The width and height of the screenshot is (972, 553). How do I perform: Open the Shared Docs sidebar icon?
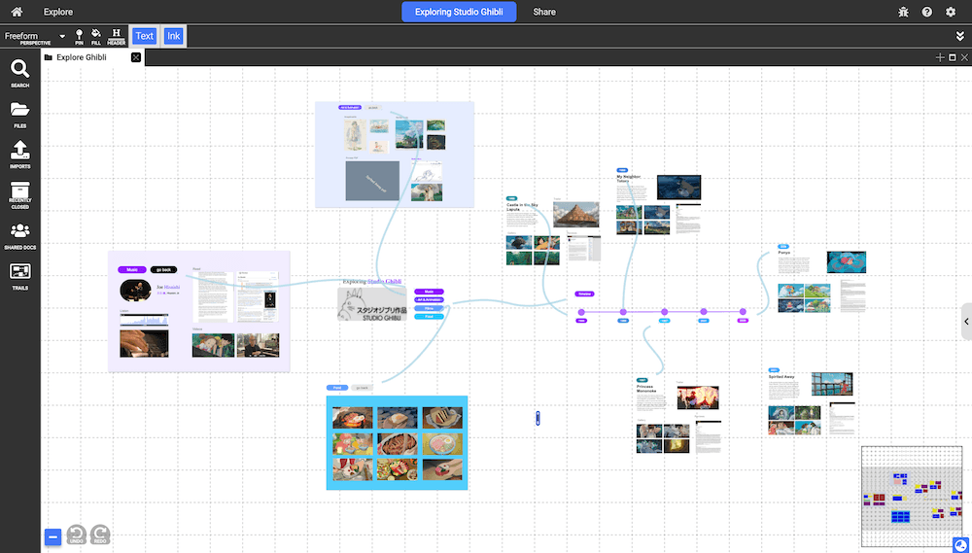19,236
